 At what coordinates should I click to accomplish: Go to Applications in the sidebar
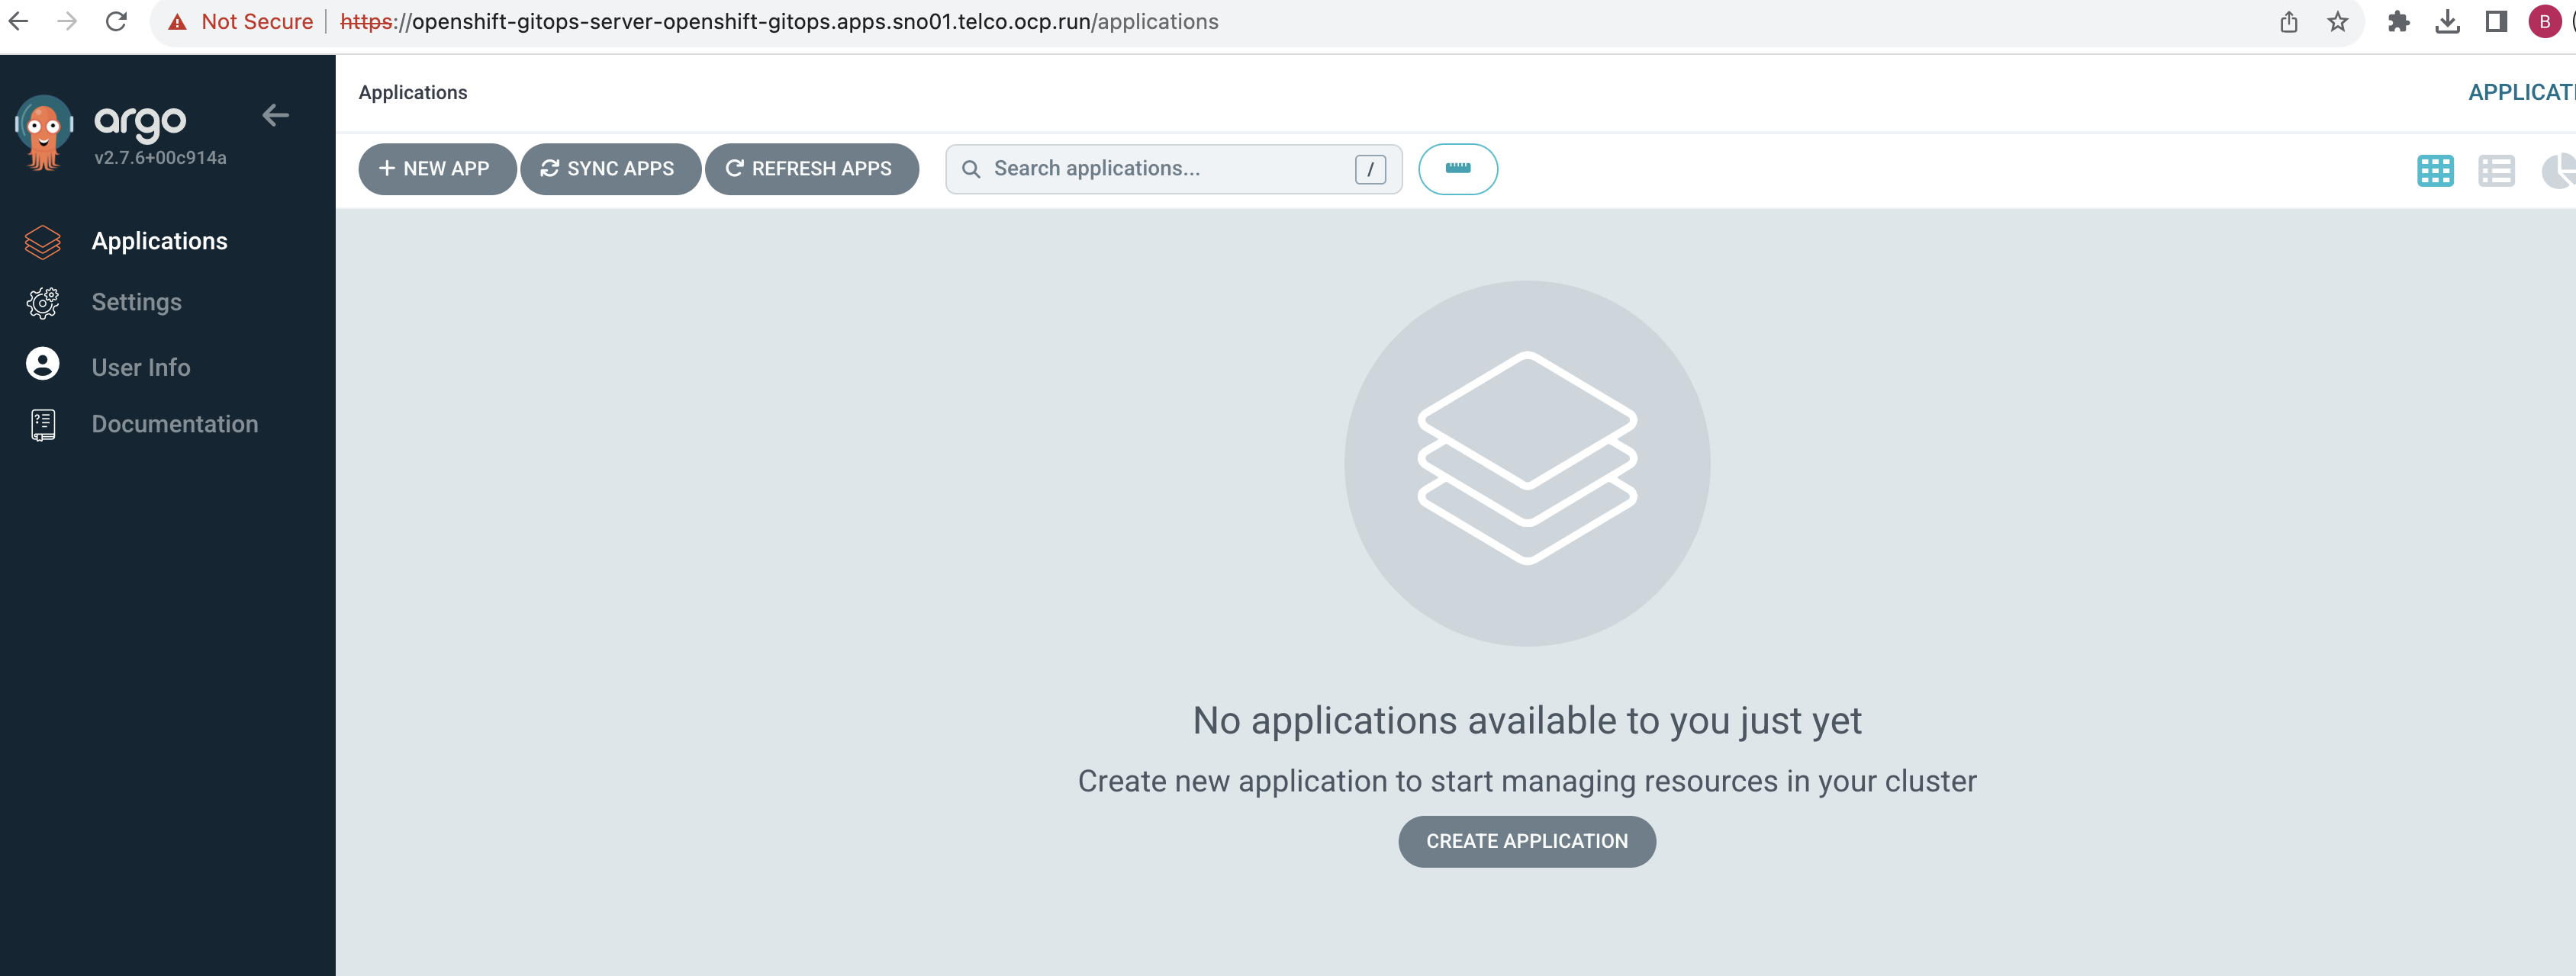(x=159, y=241)
